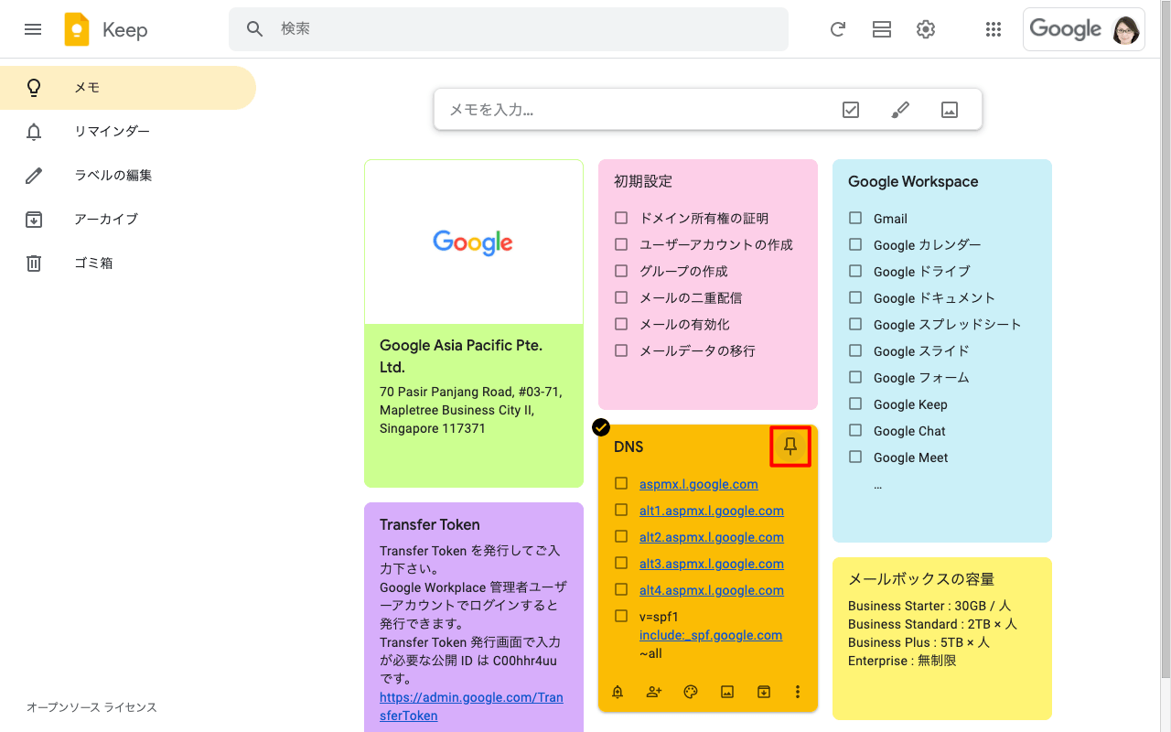Screen dimensions: 1171x732
Task: Open リマインダー in the sidebar
Action: point(128,132)
